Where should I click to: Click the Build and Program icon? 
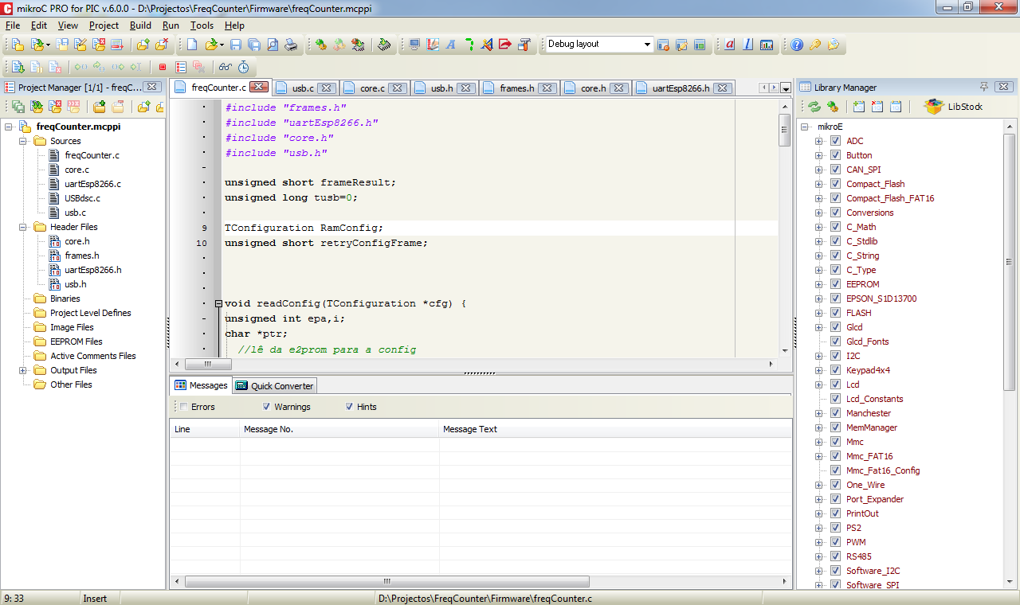pos(358,45)
